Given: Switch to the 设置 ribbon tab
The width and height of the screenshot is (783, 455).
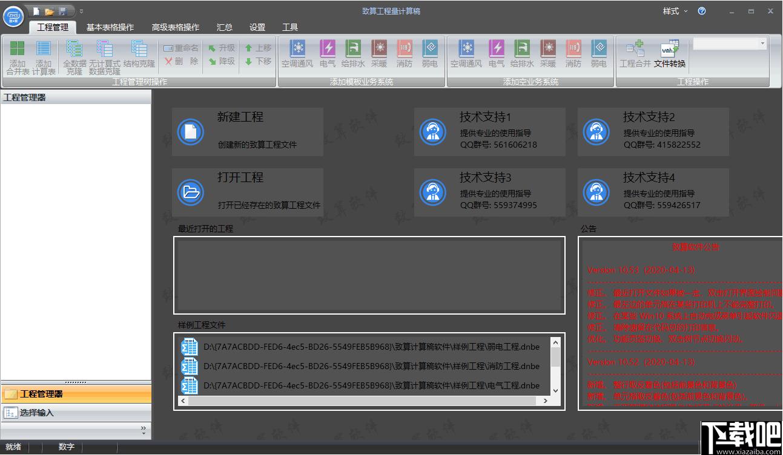Looking at the screenshot, I should (x=257, y=27).
